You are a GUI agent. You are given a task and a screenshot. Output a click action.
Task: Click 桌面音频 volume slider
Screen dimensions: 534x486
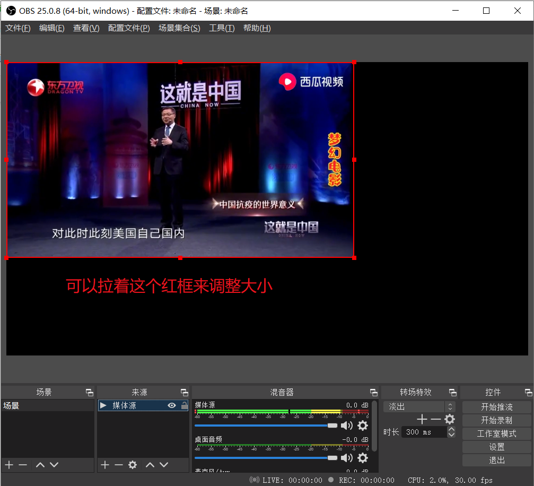coord(266,458)
